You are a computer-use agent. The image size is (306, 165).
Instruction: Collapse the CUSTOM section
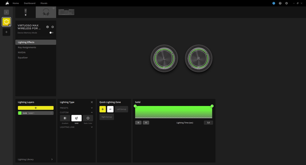(76, 112)
